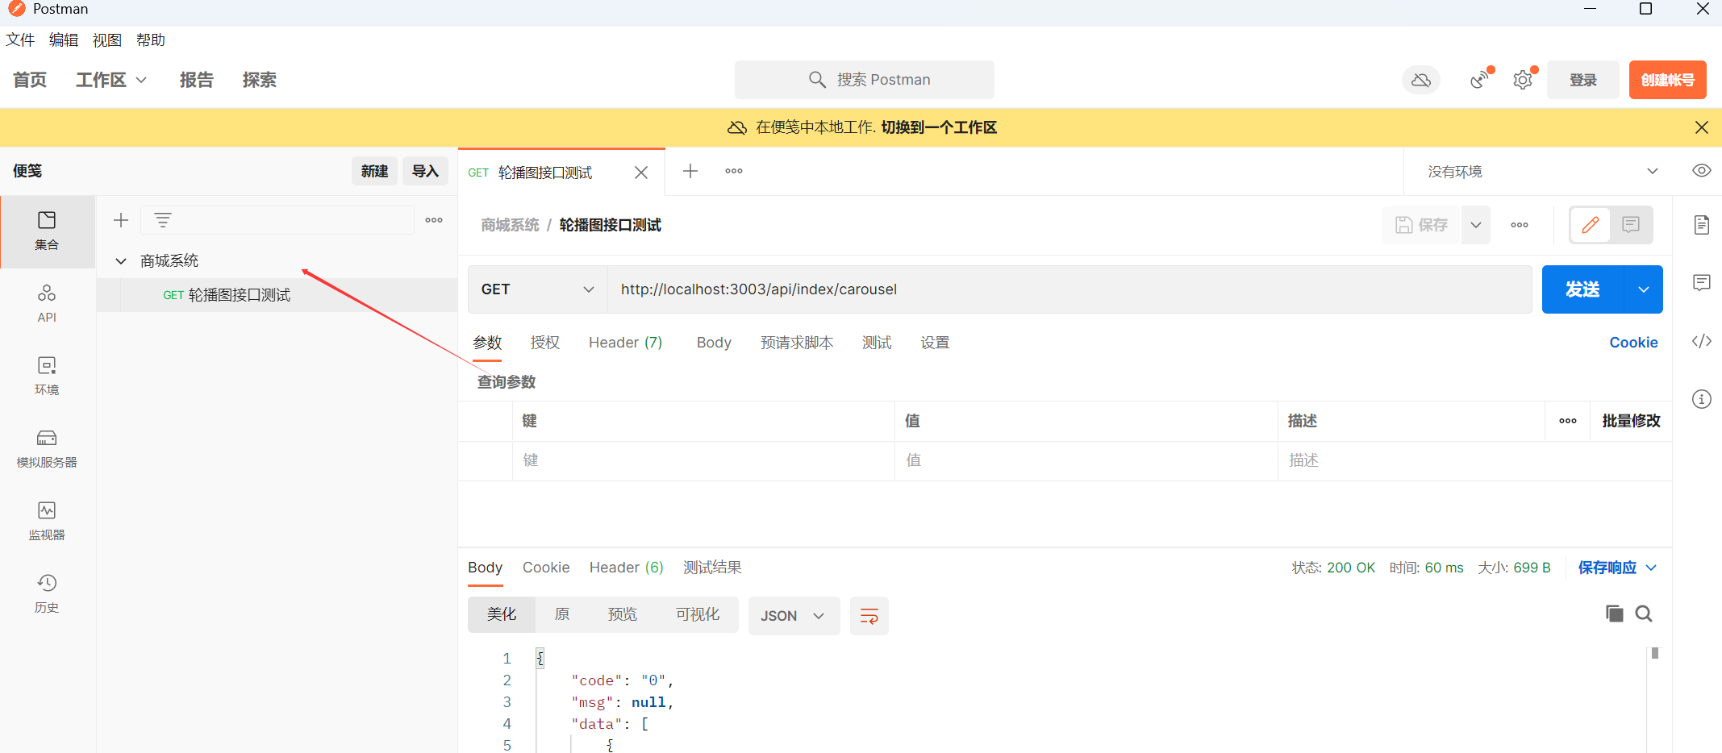Open the params table column options dots

pos(1568,421)
